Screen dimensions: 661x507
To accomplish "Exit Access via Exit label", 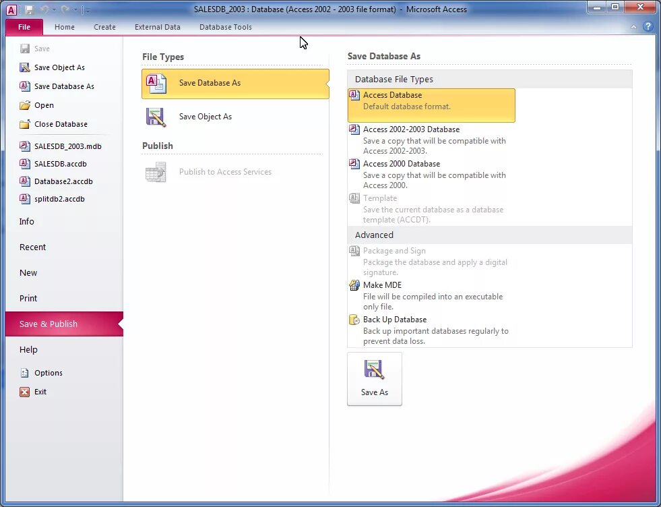I will 40,392.
